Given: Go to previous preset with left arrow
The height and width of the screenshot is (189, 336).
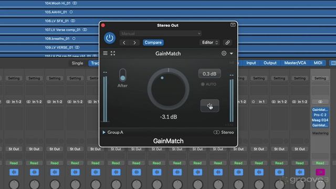Looking at the screenshot, I should click(124, 43).
